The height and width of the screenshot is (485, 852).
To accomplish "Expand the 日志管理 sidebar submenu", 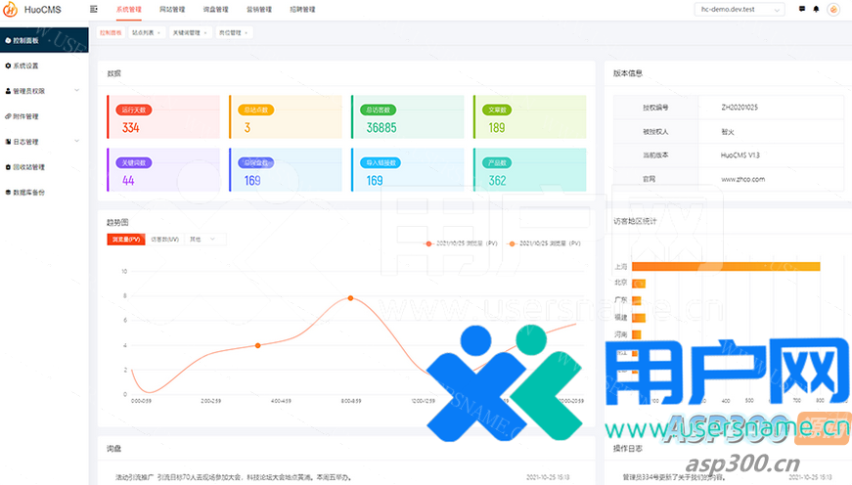I will point(39,141).
